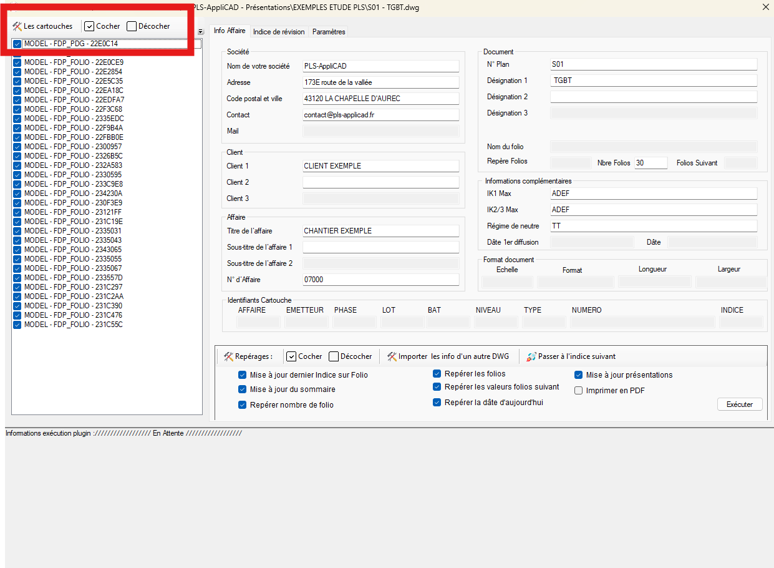The image size is (774, 568).
Task: Click the Importer les info d'un autre DWG icon
Action: coord(392,356)
